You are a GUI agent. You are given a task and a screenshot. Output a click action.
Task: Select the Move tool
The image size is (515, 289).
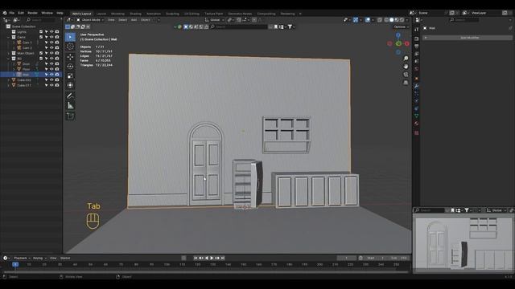tap(70, 57)
